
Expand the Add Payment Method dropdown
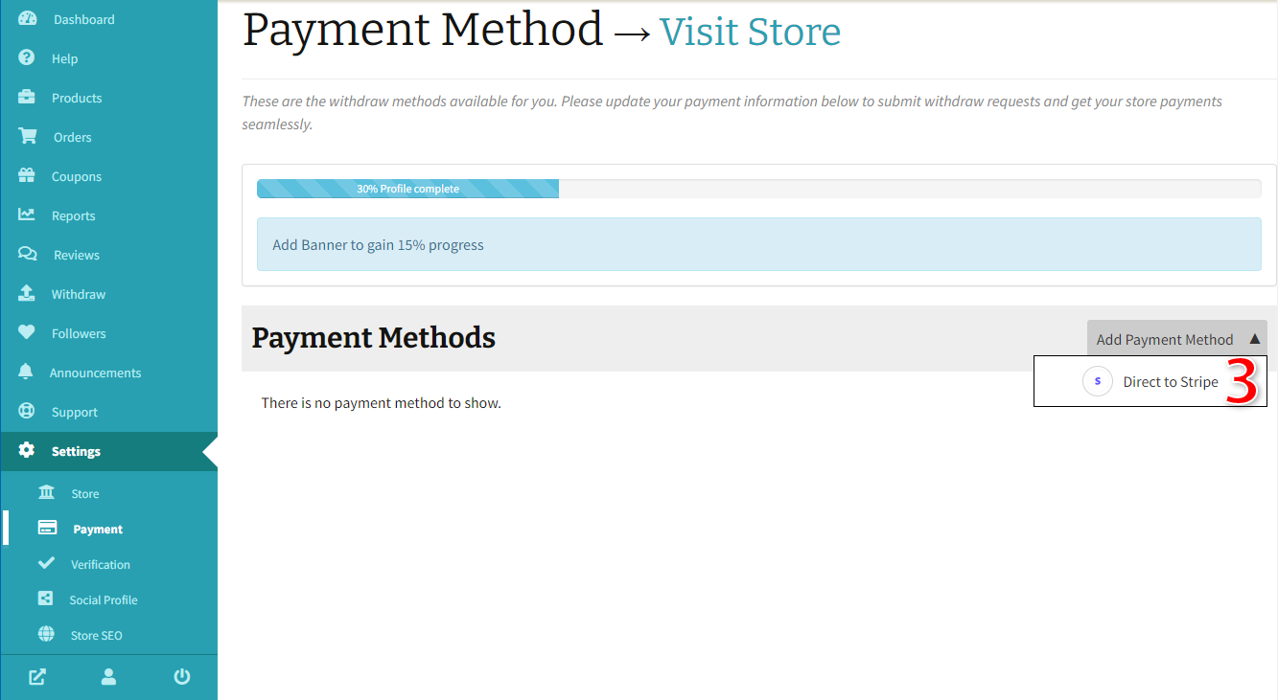tap(1176, 339)
